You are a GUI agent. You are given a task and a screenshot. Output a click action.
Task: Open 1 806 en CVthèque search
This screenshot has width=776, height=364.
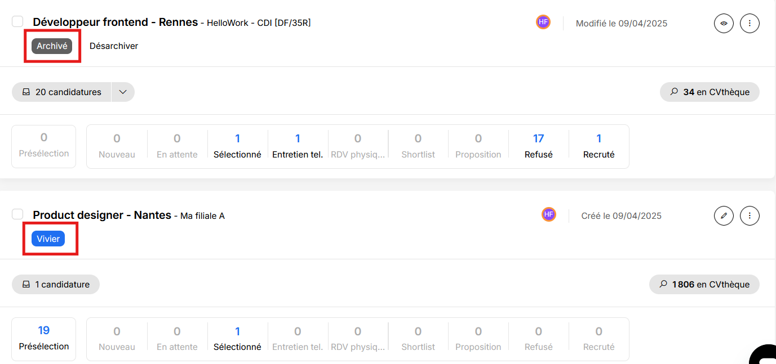point(704,284)
